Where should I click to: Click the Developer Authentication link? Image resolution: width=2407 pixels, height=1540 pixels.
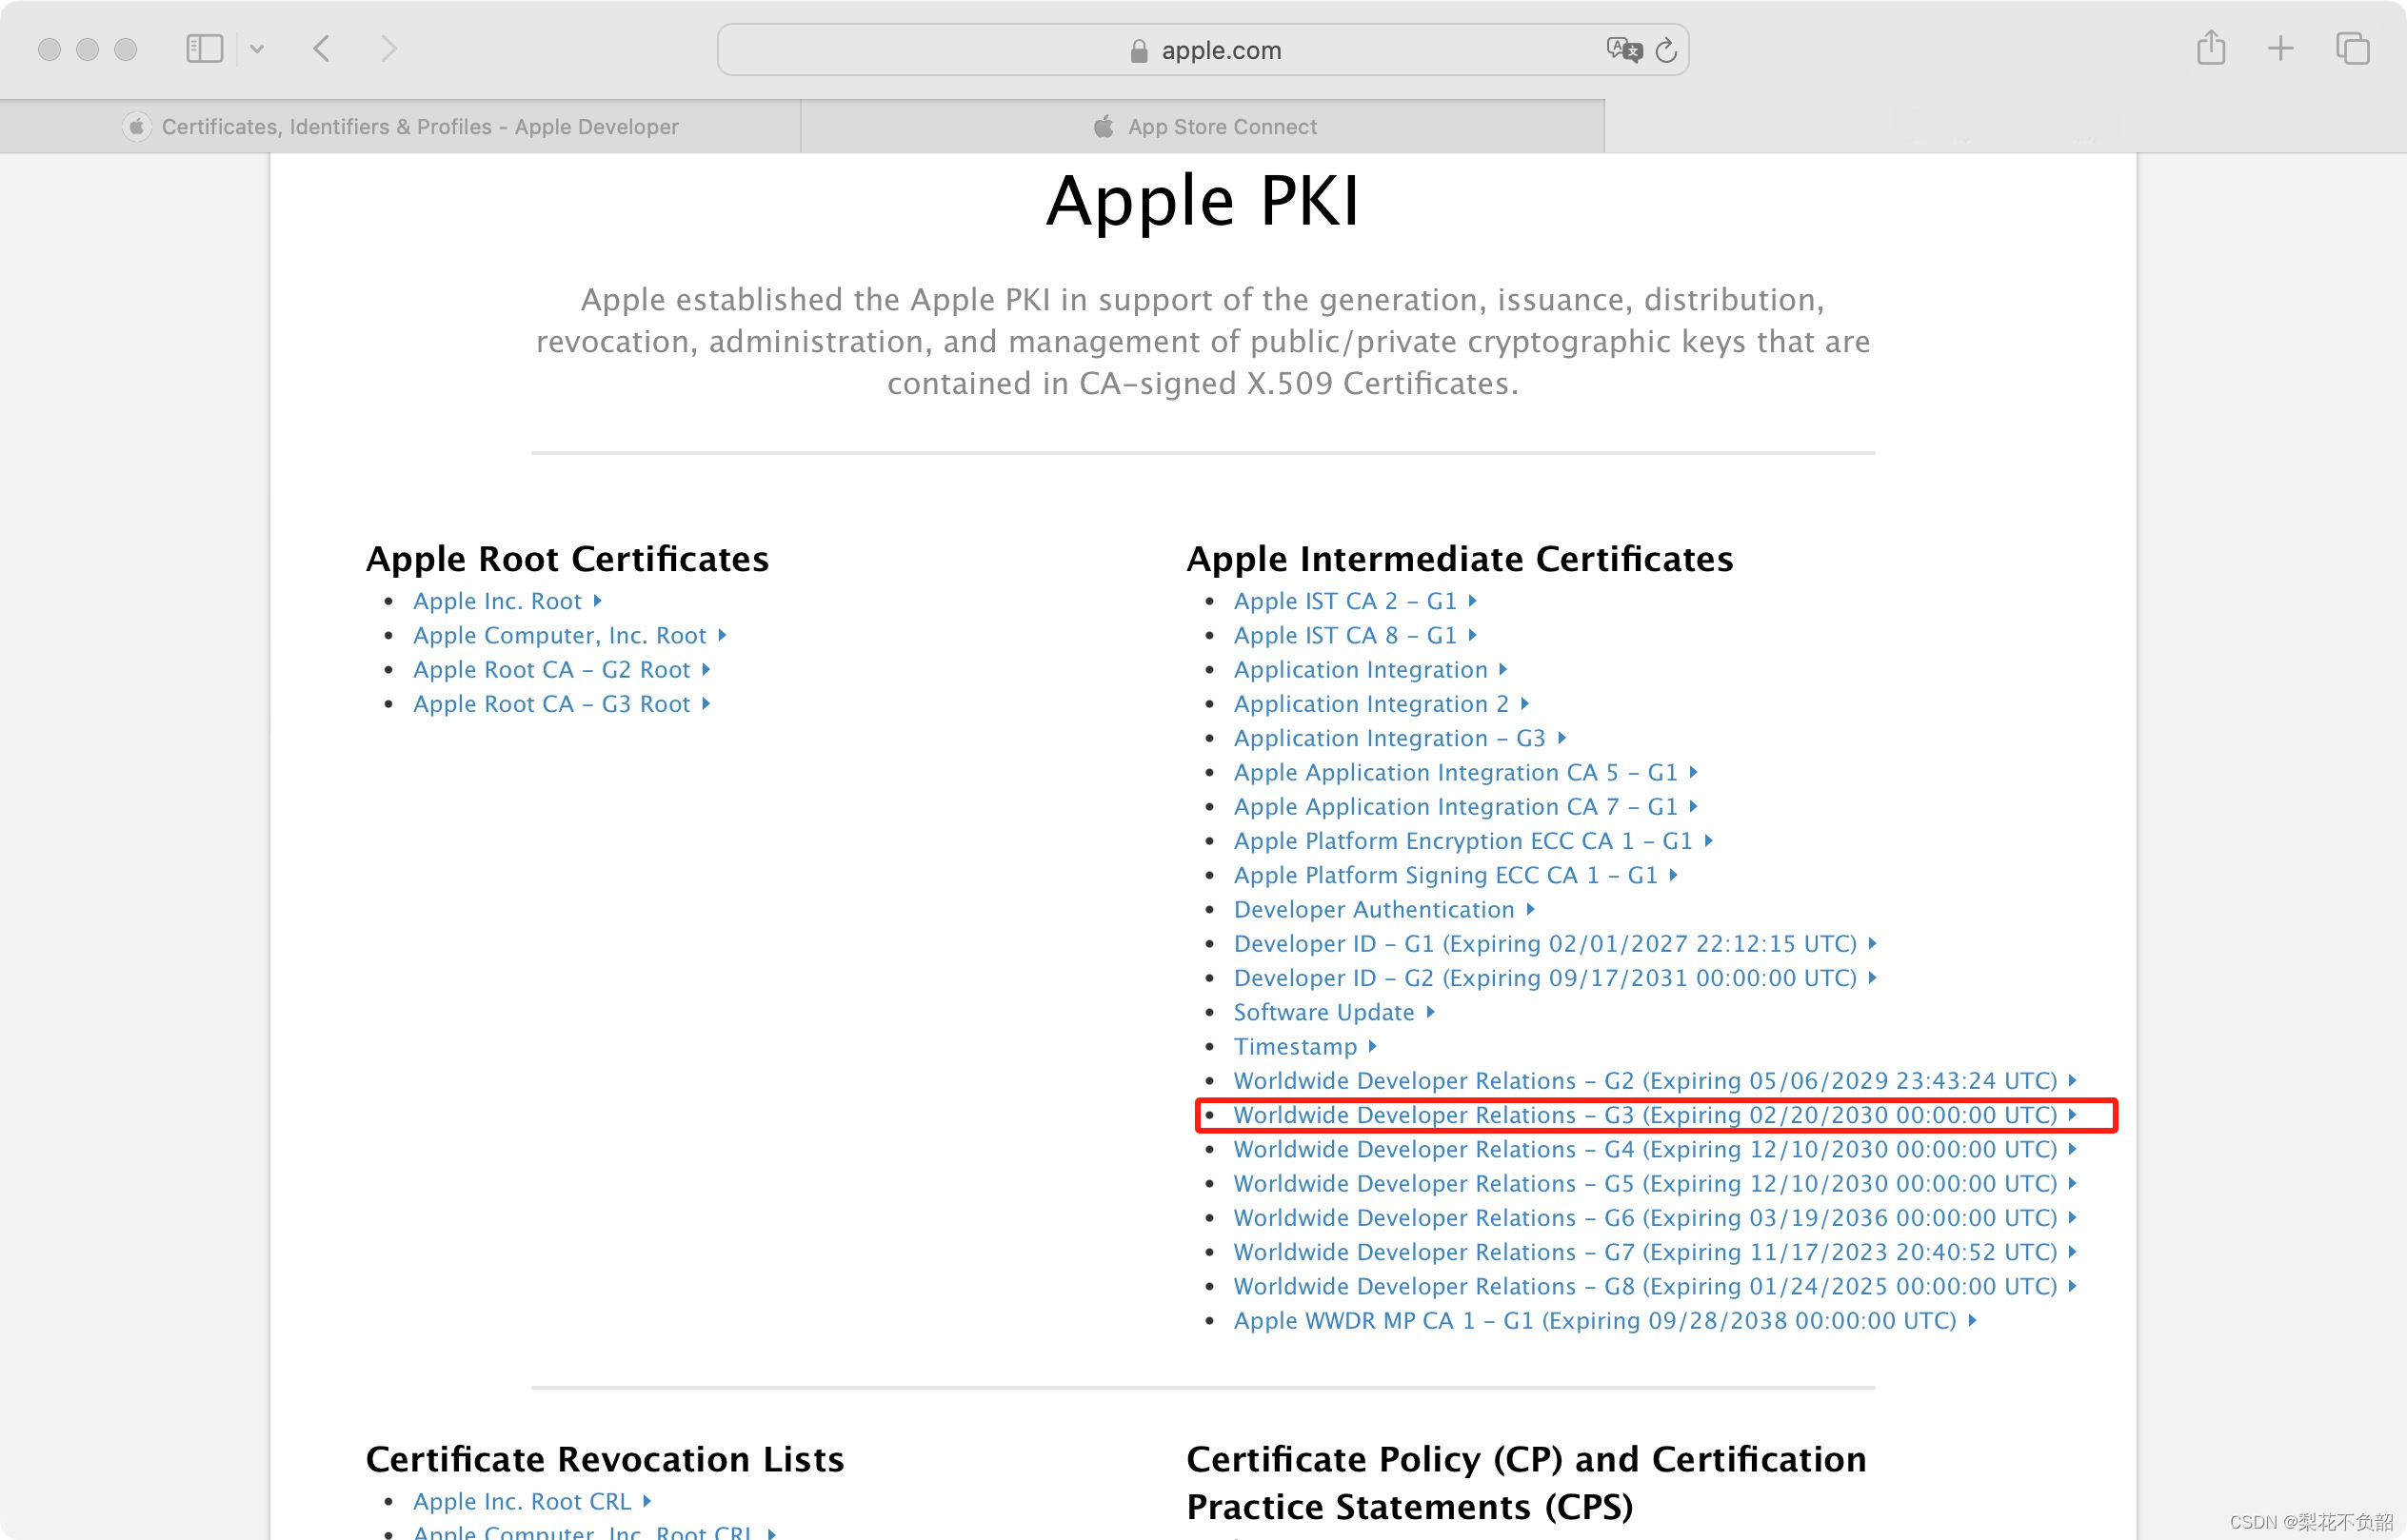point(1373,909)
